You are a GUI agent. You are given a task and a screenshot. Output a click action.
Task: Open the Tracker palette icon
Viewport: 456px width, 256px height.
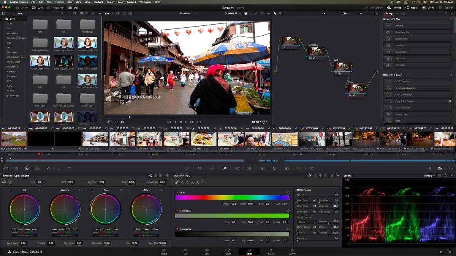[x=249, y=168]
